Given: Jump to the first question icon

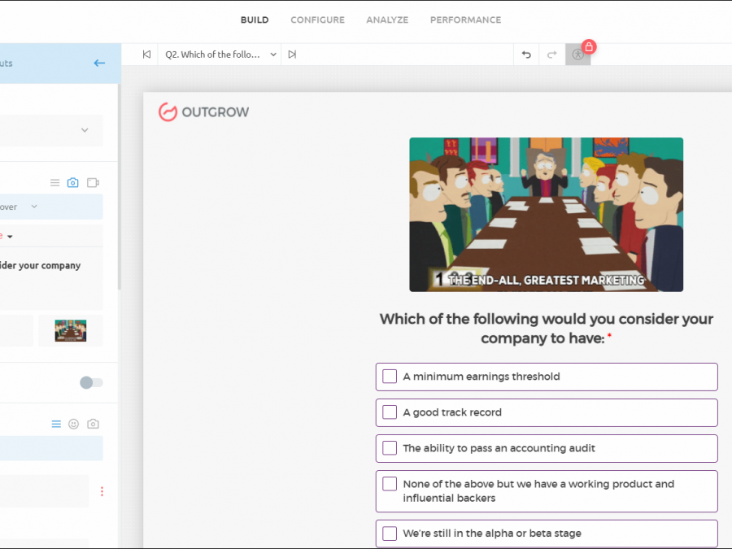Looking at the screenshot, I should [x=146, y=54].
